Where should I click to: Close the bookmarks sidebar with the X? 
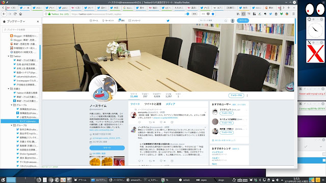pyautogui.click(x=38, y=21)
